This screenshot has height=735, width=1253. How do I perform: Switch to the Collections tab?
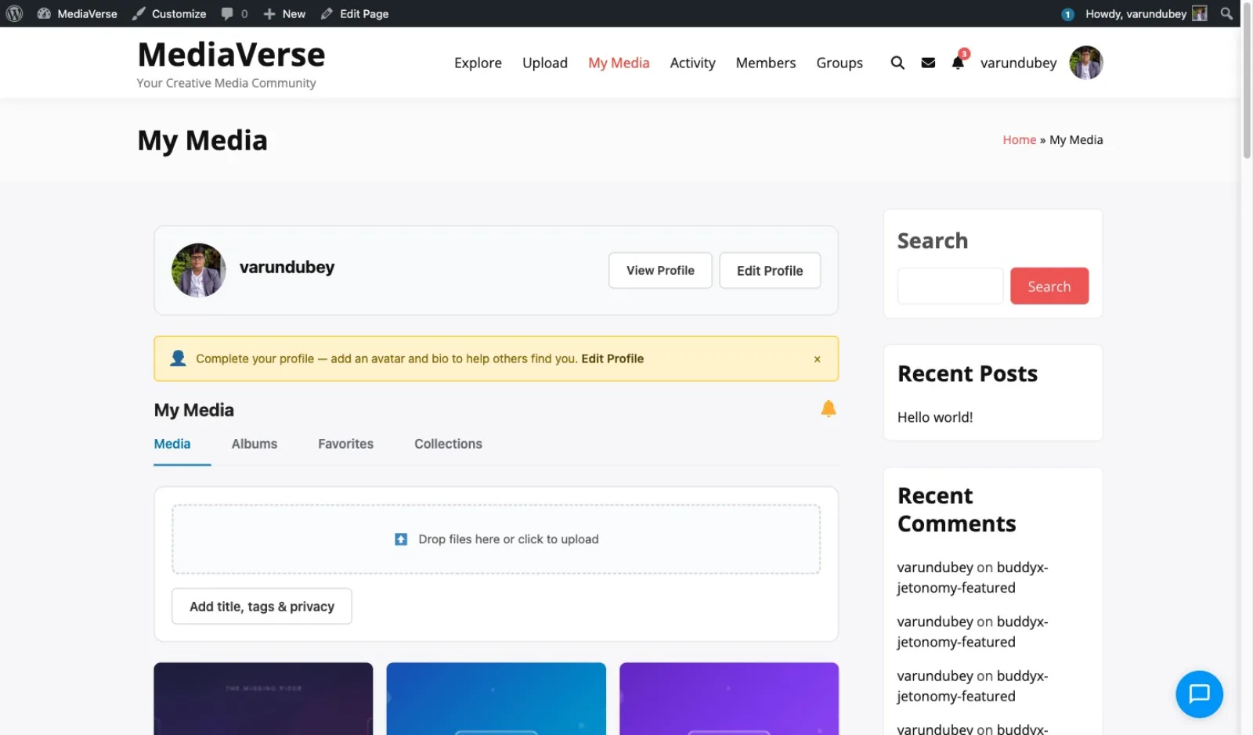click(x=448, y=444)
